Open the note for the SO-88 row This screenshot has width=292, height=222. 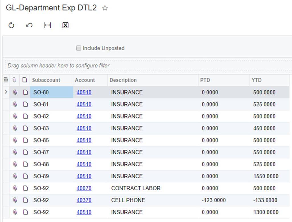click(26, 164)
